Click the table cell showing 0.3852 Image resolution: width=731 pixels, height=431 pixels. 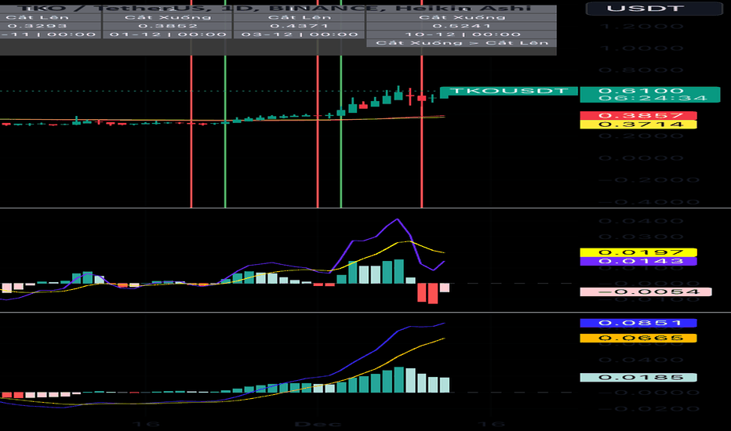tap(168, 26)
